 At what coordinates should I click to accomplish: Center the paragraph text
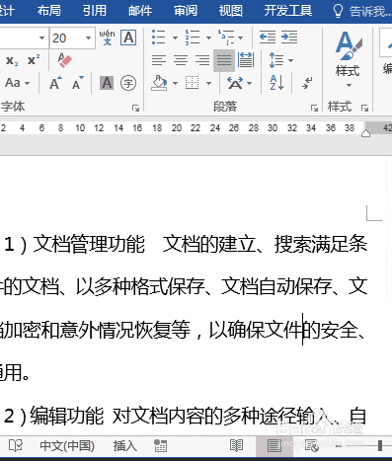click(x=181, y=60)
